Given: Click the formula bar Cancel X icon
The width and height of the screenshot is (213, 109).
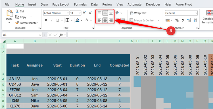Looking at the screenshot, I should pyautogui.click(x=50, y=35).
